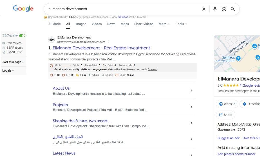Click the microphone voice search icon
Screen dimensions: 260x156
click(x=215, y=9)
